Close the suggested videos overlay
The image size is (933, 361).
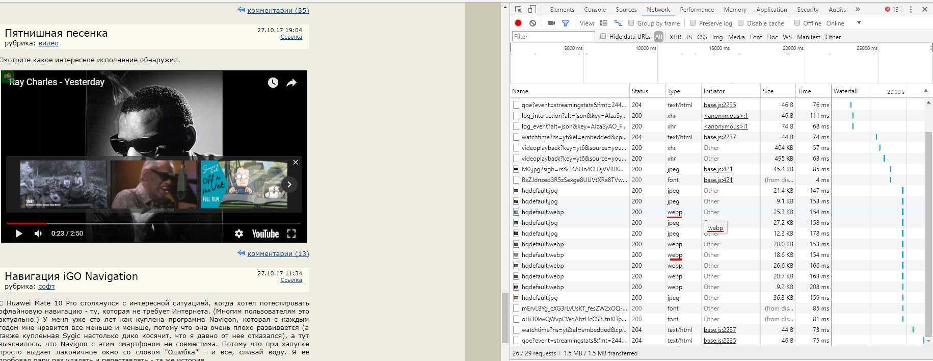296,162
